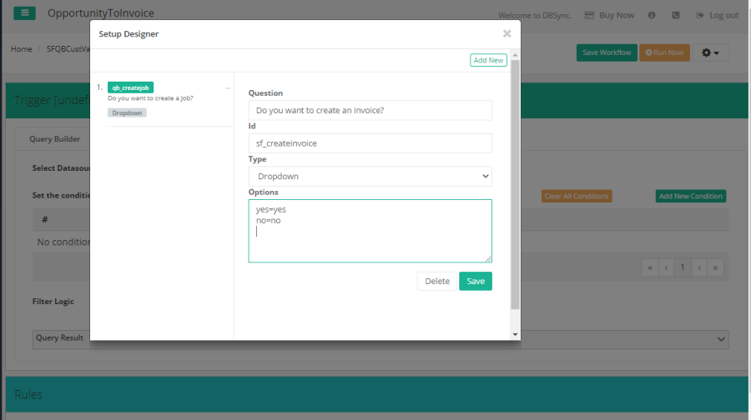Click the Log out icon

698,15
